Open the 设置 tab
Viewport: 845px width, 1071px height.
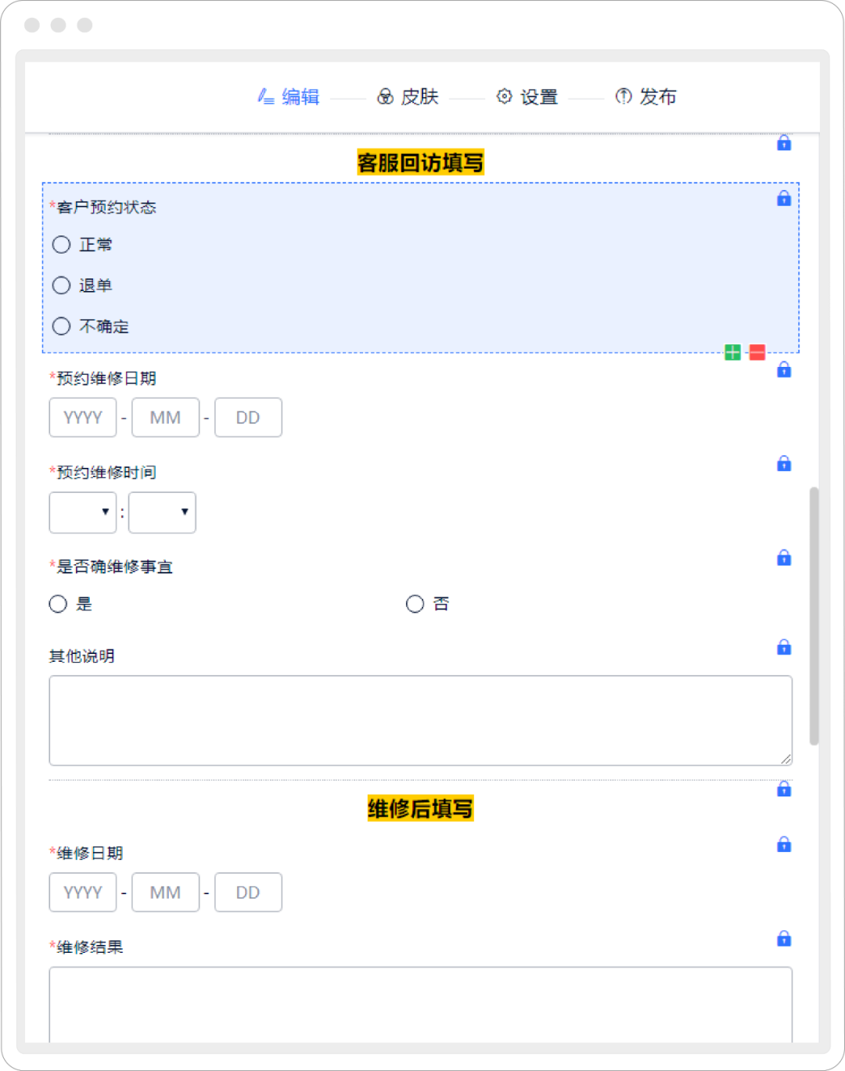pyautogui.click(x=527, y=97)
